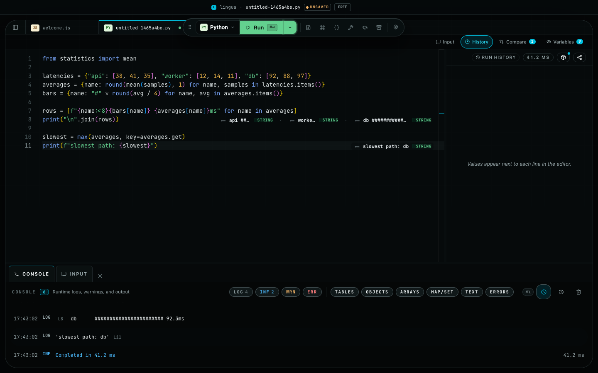The width and height of the screenshot is (598, 373).
Task: Toggle console timestamps clock button
Action: (x=544, y=292)
